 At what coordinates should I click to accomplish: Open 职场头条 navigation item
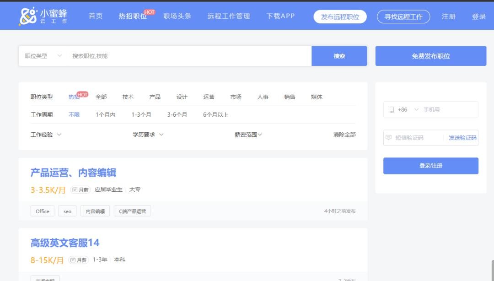coord(177,16)
